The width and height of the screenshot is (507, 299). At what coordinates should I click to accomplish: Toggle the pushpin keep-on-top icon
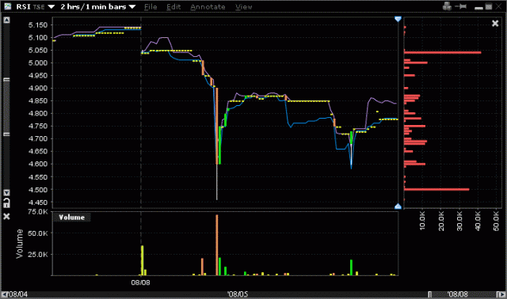pyautogui.click(x=461, y=6)
